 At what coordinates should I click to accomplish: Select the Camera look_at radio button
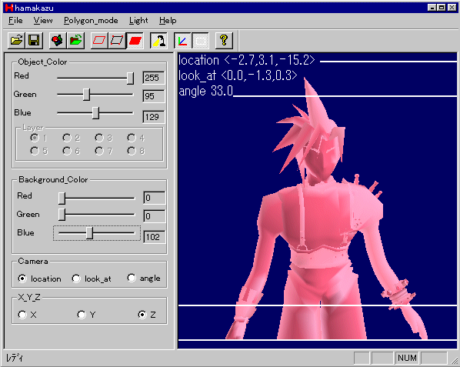tap(76, 279)
